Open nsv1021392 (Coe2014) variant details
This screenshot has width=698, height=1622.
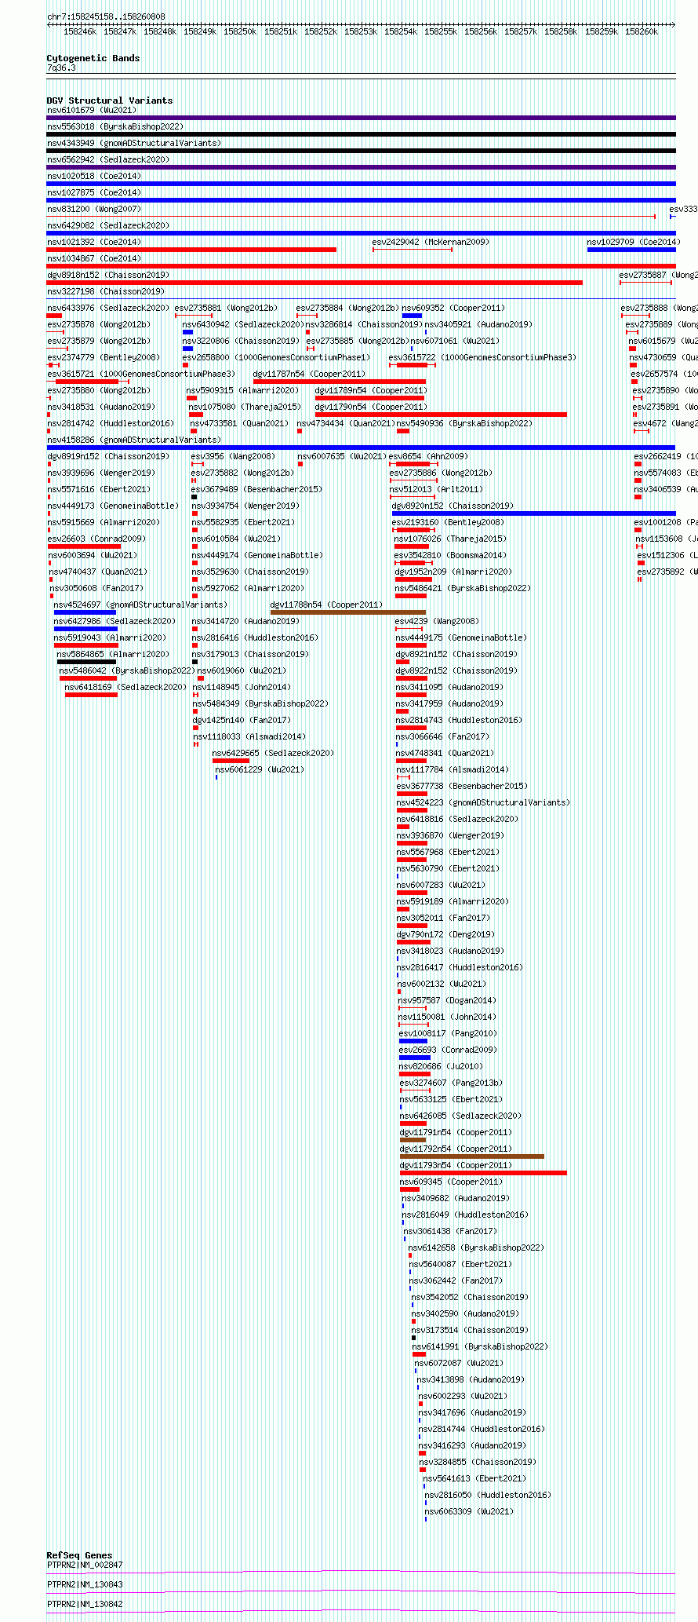tap(93, 242)
